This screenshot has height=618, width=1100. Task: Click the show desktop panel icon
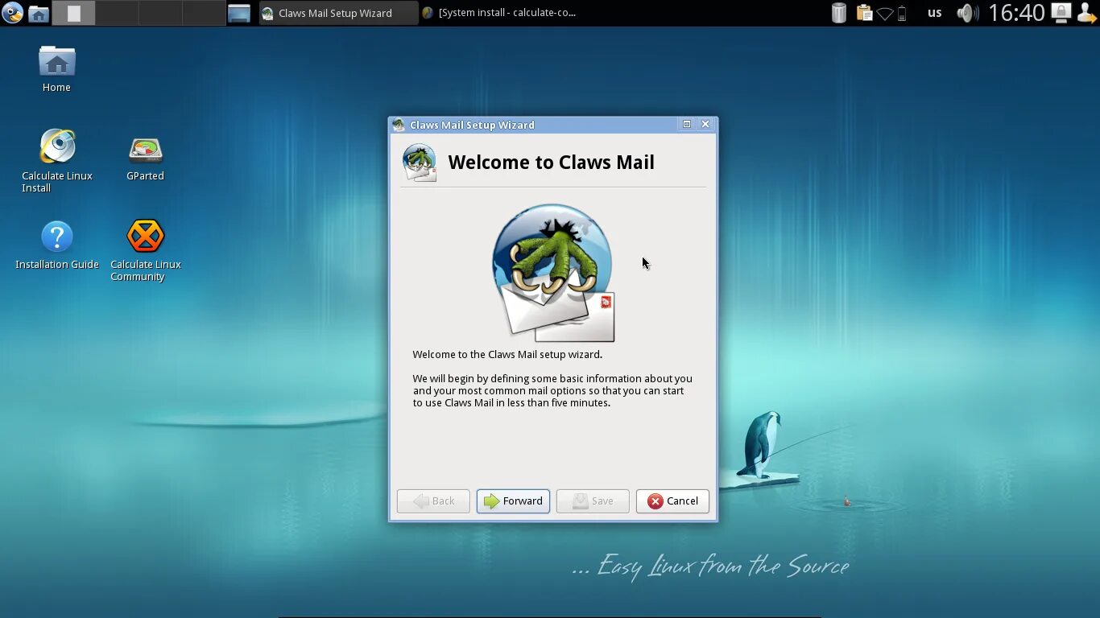pyautogui.click(x=239, y=13)
